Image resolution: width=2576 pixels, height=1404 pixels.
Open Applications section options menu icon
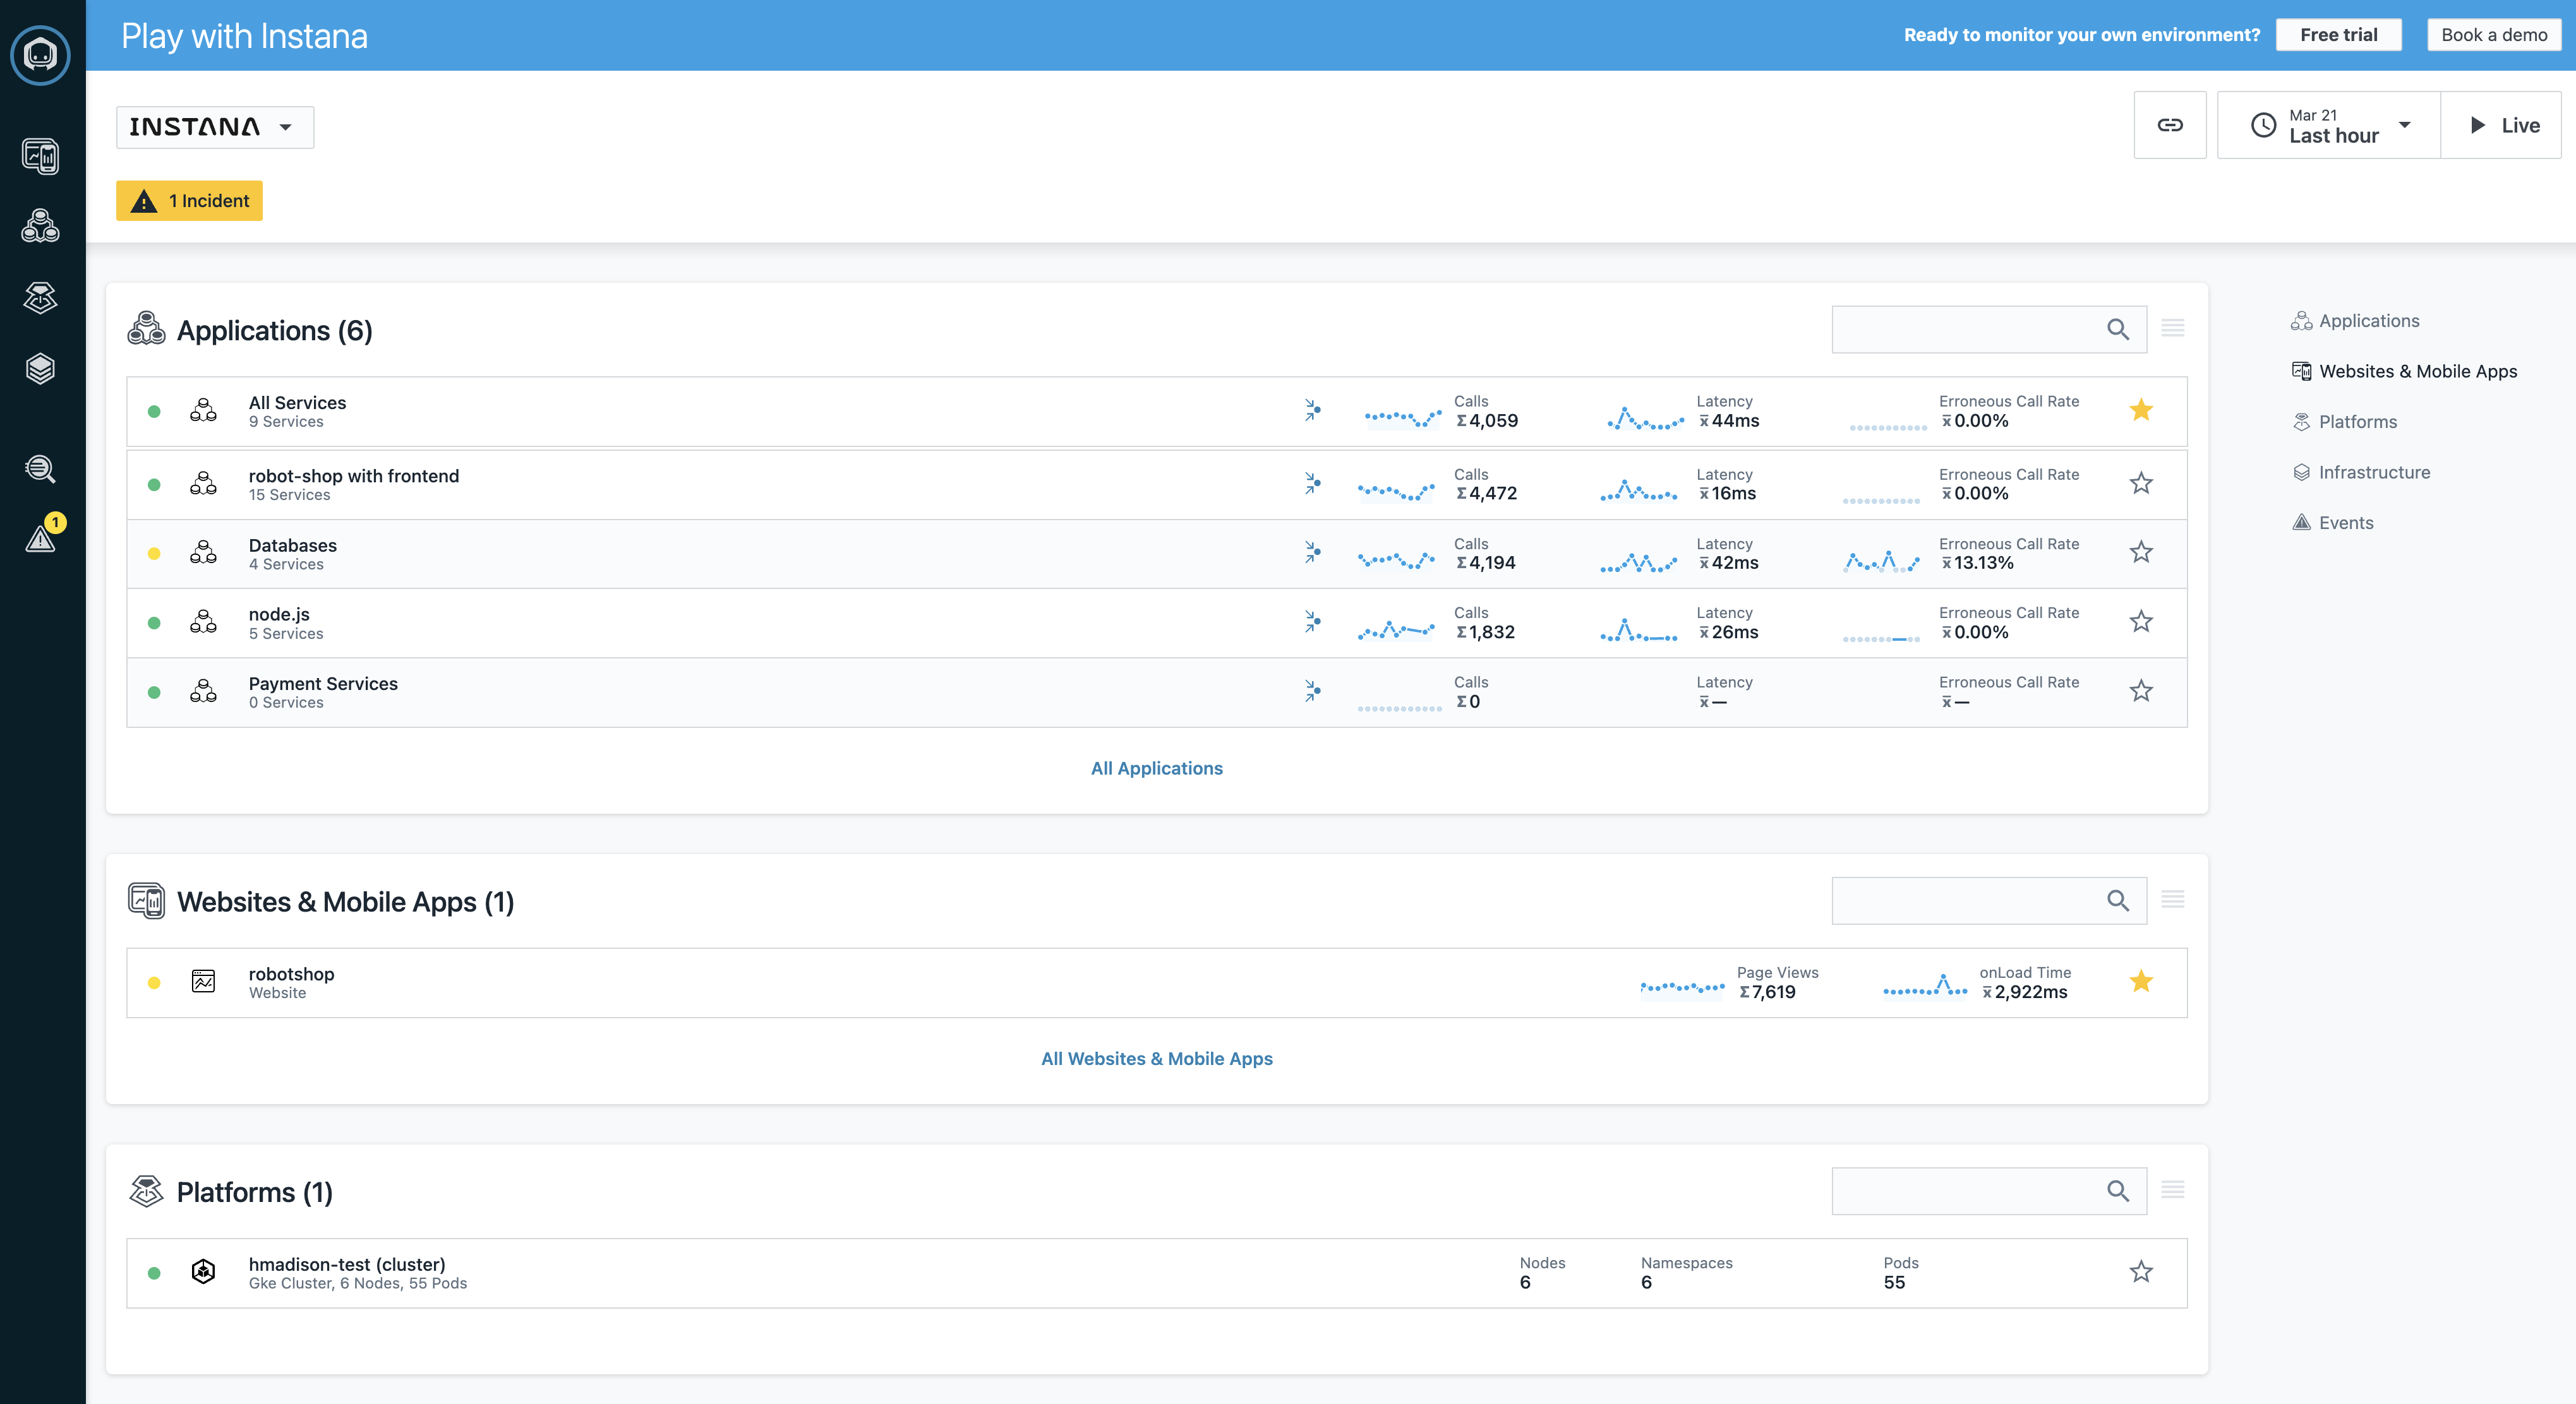pos(2172,329)
